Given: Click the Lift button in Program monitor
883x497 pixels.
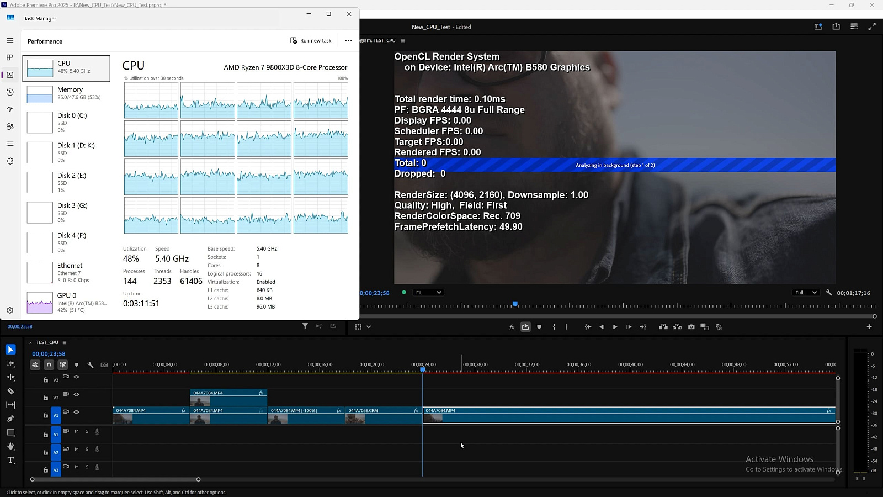Looking at the screenshot, I should (663, 327).
